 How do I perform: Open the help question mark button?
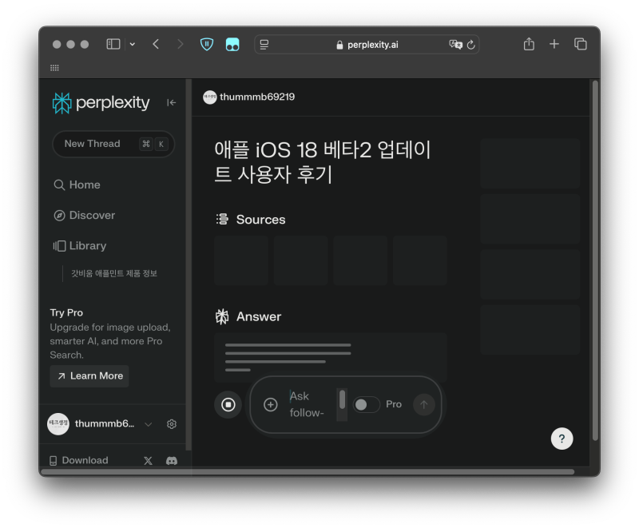(x=562, y=439)
